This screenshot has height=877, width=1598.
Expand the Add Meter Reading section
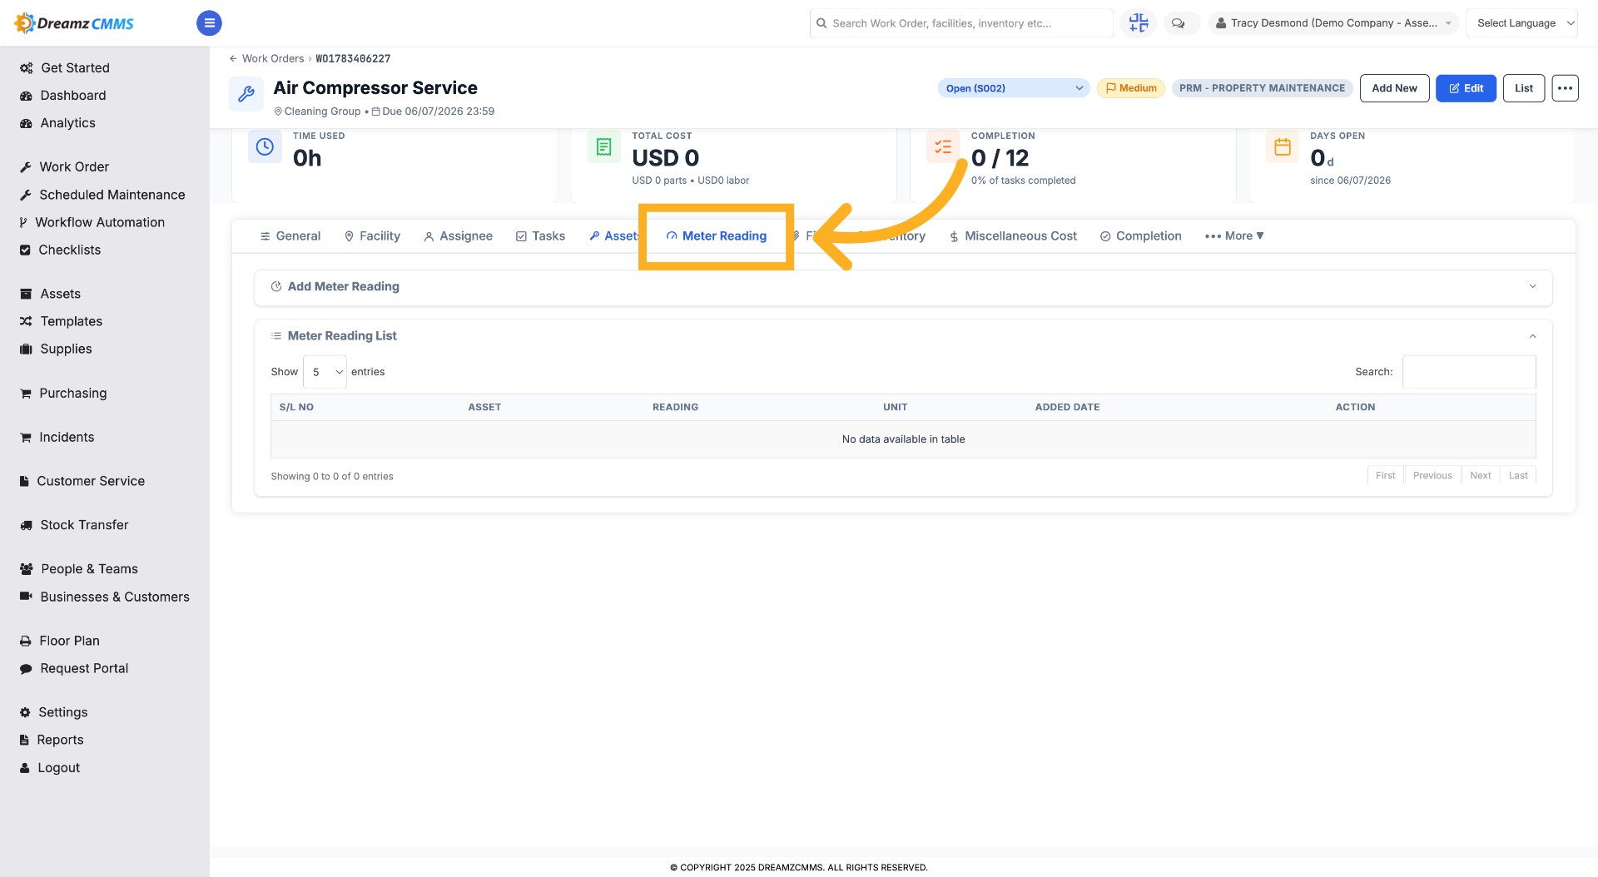[x=903, y=286]
